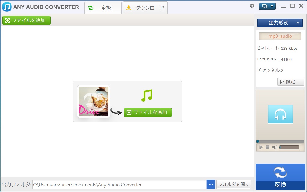
Task: Click the settings gear icon in title bar
Action: pos(252,6)
